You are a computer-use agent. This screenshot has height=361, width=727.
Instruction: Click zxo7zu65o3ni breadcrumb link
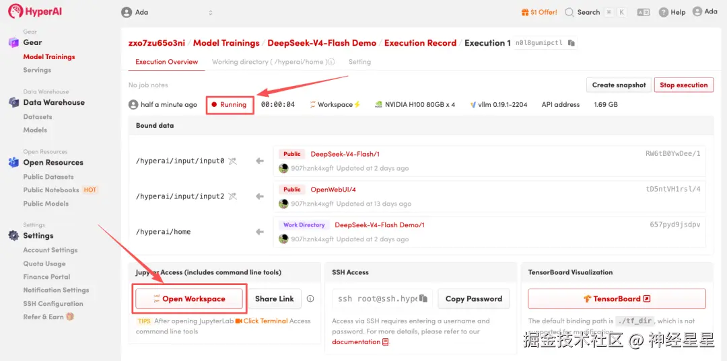(x=157, y=43)
